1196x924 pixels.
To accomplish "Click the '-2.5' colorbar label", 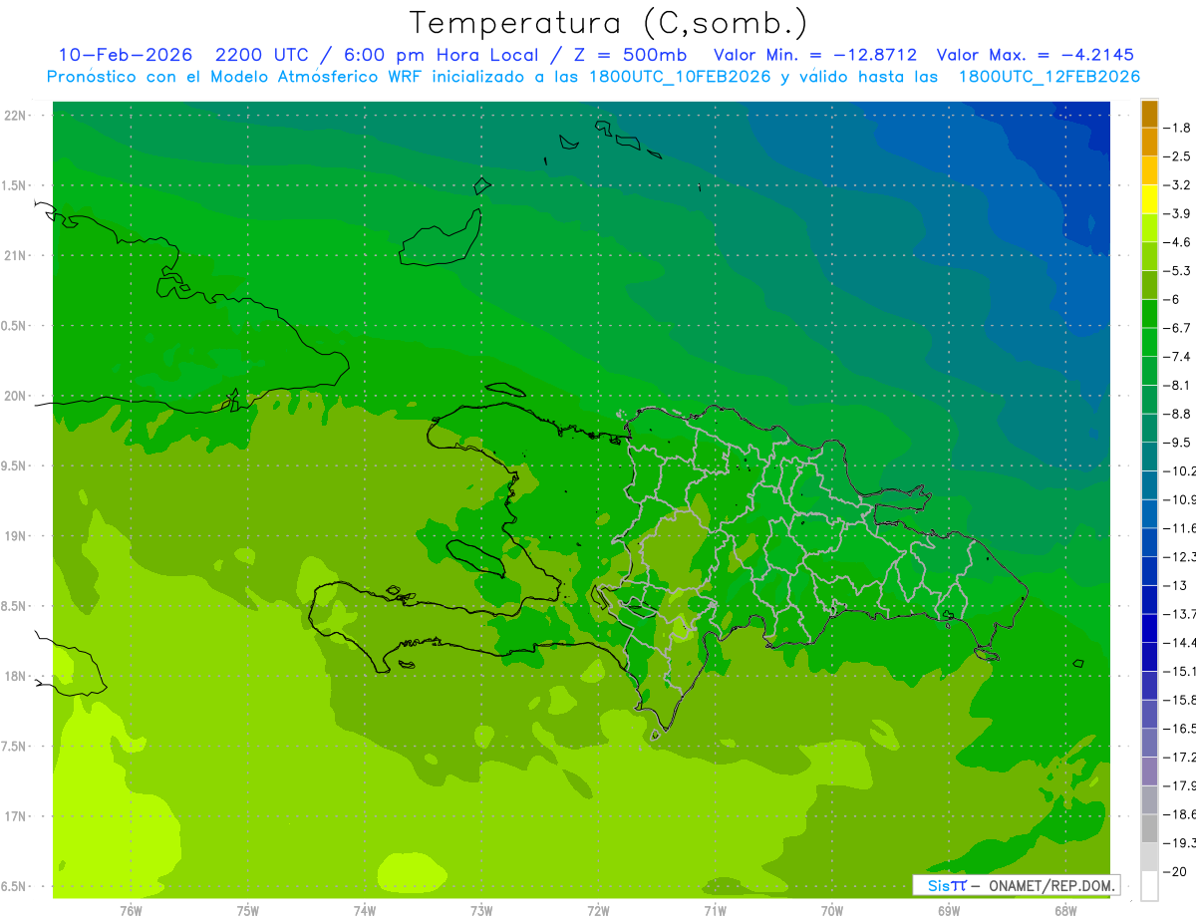I will (x=1177, y=156).
